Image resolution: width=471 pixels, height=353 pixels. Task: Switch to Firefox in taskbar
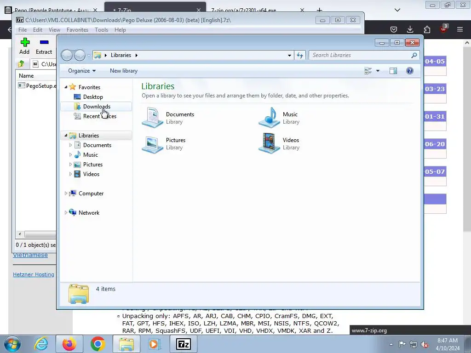coord(69,344)
